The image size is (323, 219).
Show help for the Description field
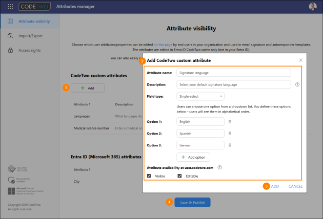tap(297, 84)
